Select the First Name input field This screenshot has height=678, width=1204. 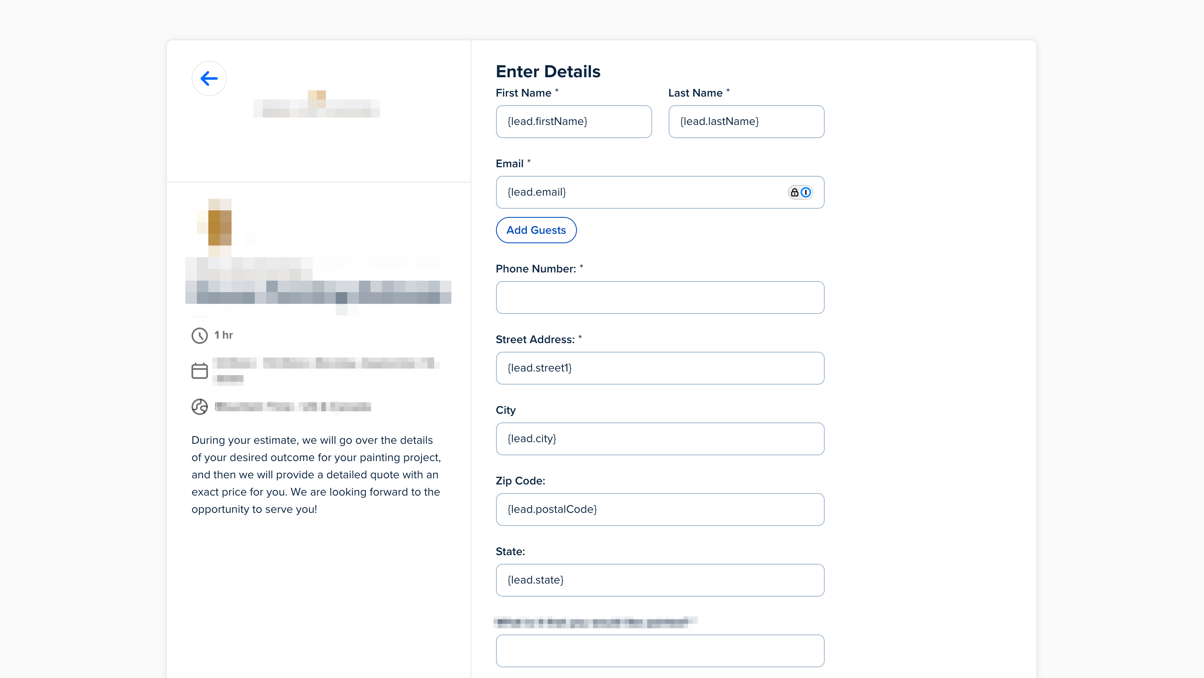pyautogui.click(x=574, y=122)
